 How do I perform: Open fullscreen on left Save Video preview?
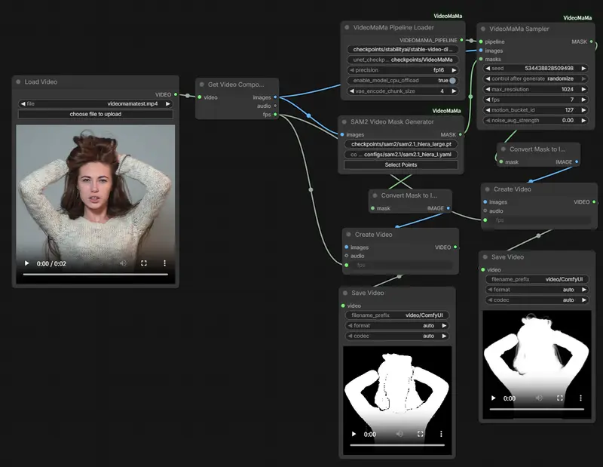[421, 435]
